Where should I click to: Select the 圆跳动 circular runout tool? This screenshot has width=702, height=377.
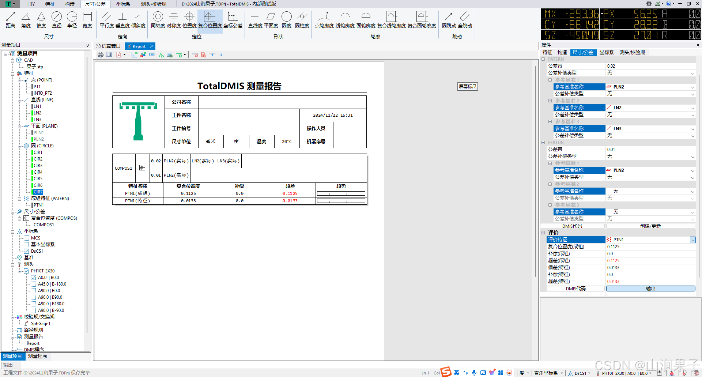[x=449, y=20]
